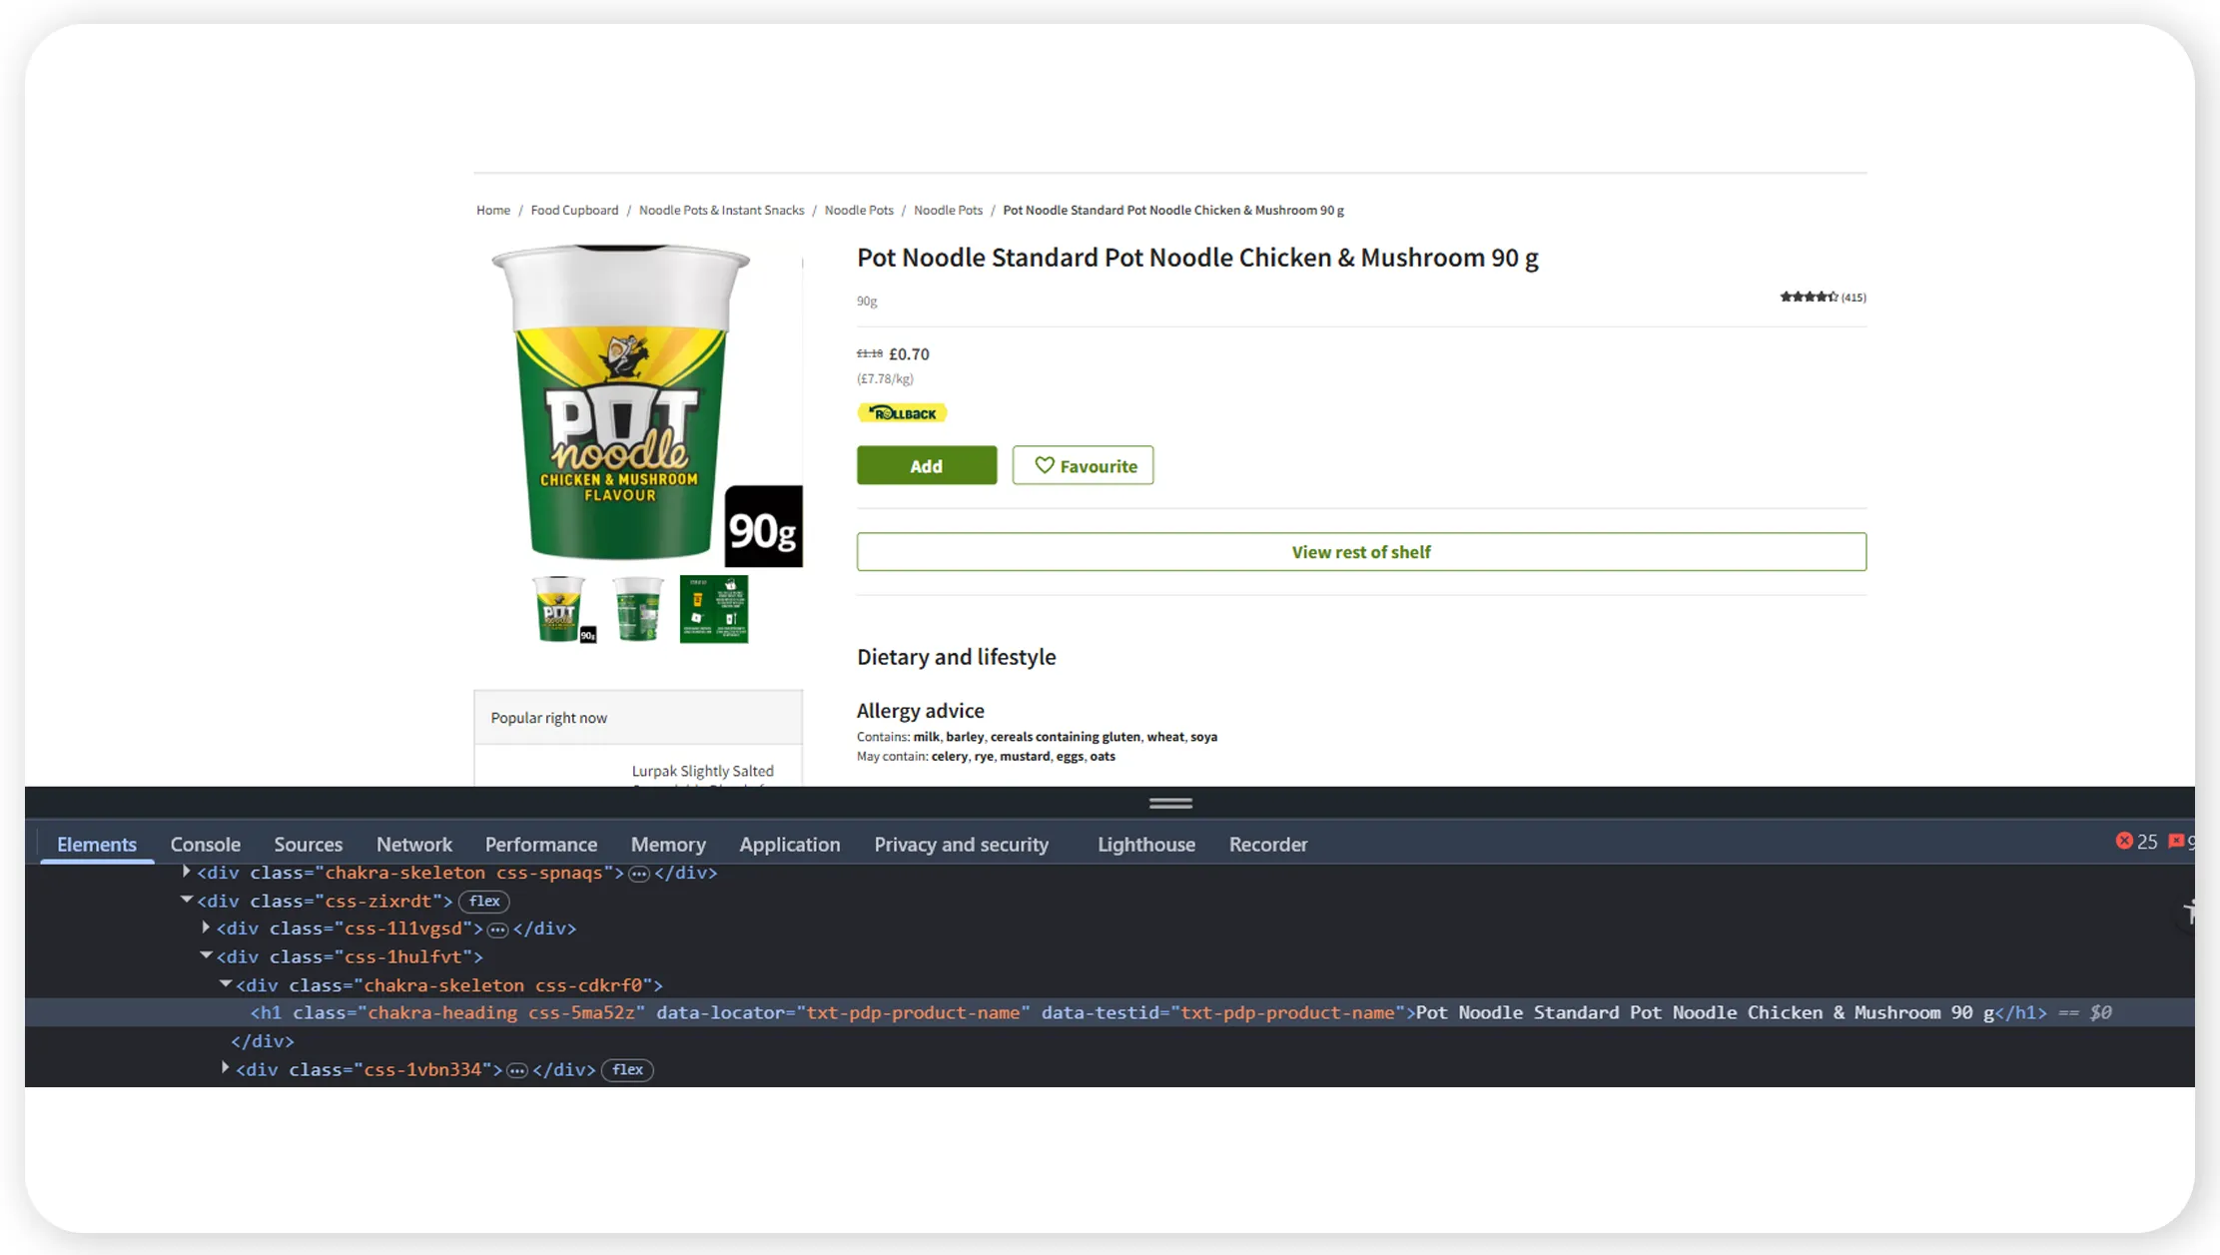Screen dimensions: 2220x1255
Task: Toggle the flex overlay badge on the css-zixrdt div
Action: pos(483,901)
